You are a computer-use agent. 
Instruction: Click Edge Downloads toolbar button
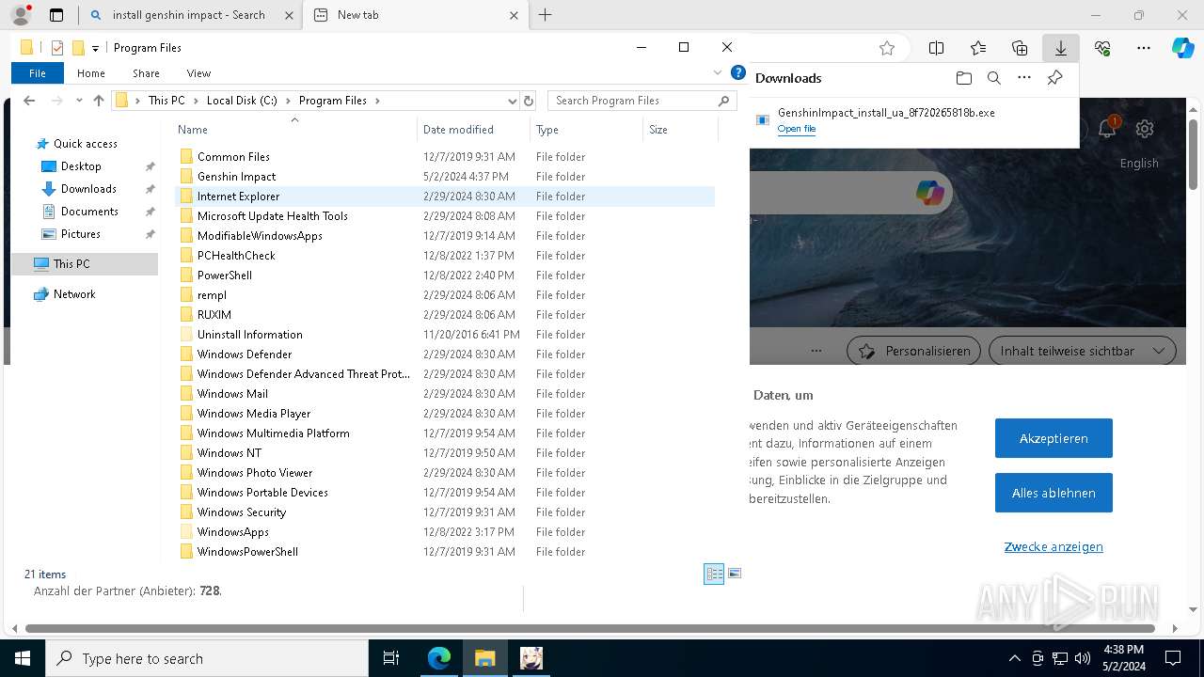tap(1061, 48)
